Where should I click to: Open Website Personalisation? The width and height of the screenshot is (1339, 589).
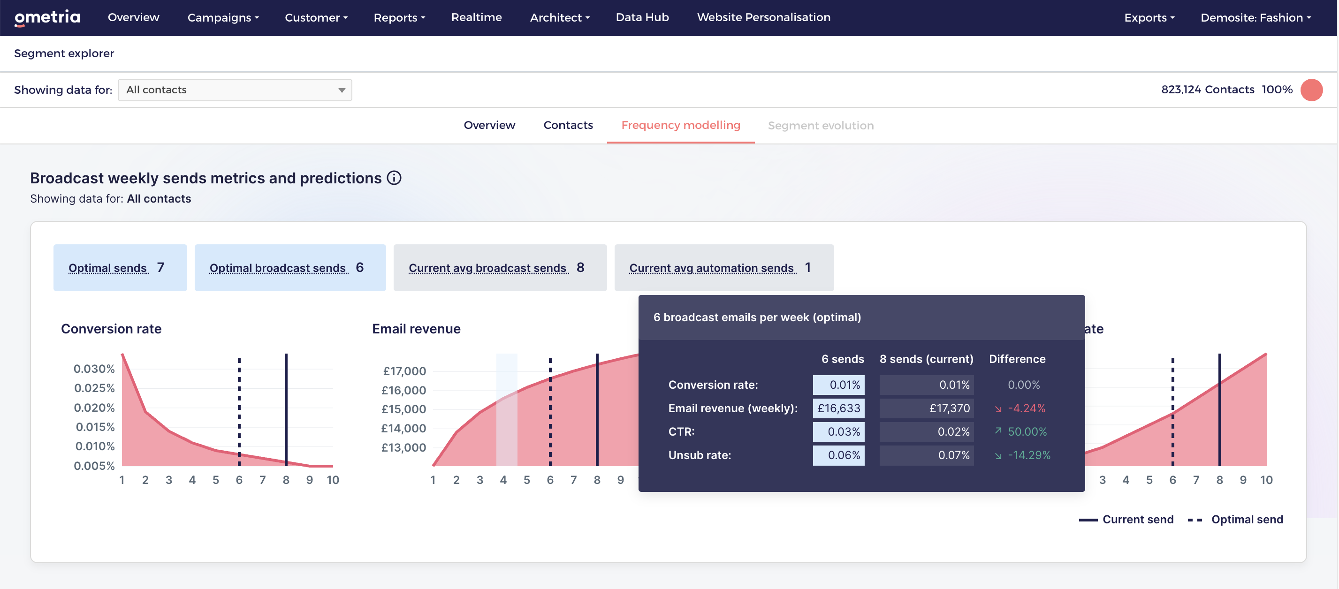tap(763, 17)
